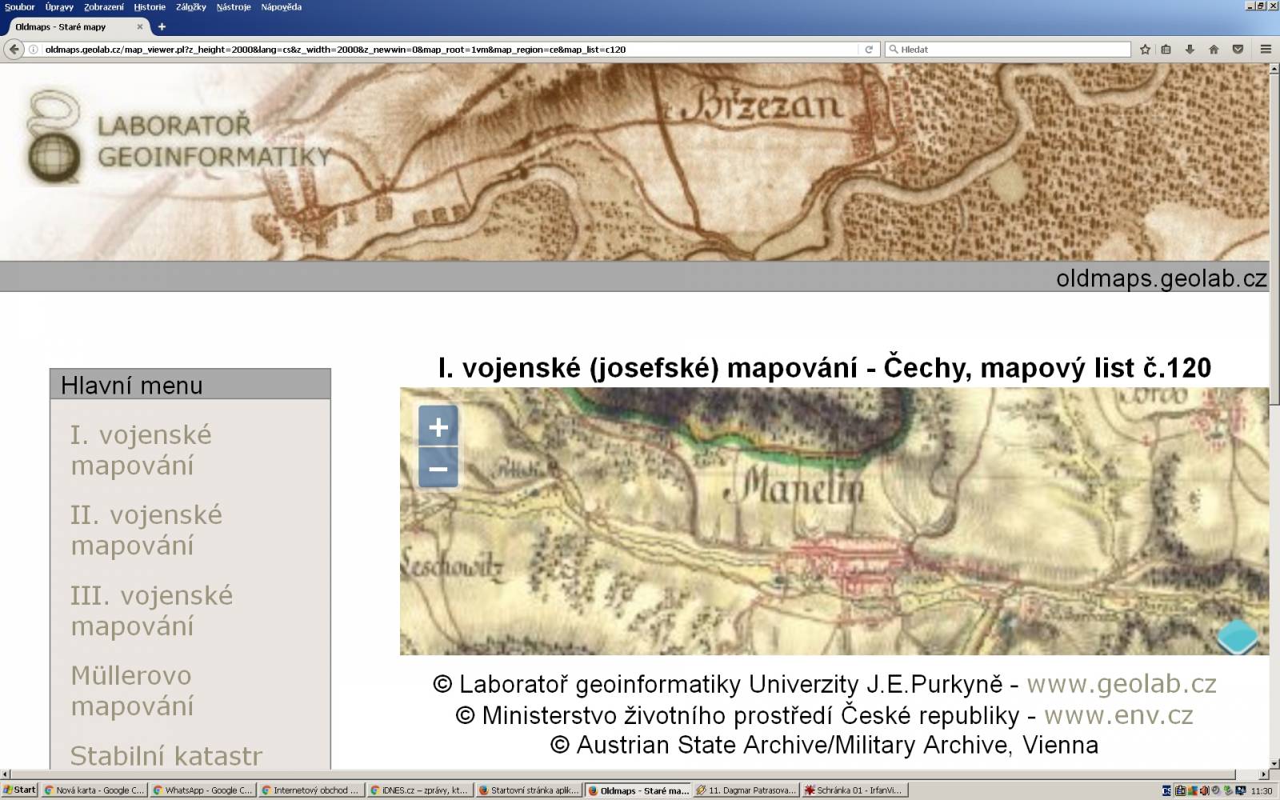The width and height of the screenshot is (1280, 800).
Task: Go back with the browser back arrow
Action: (x=14, y=50)
